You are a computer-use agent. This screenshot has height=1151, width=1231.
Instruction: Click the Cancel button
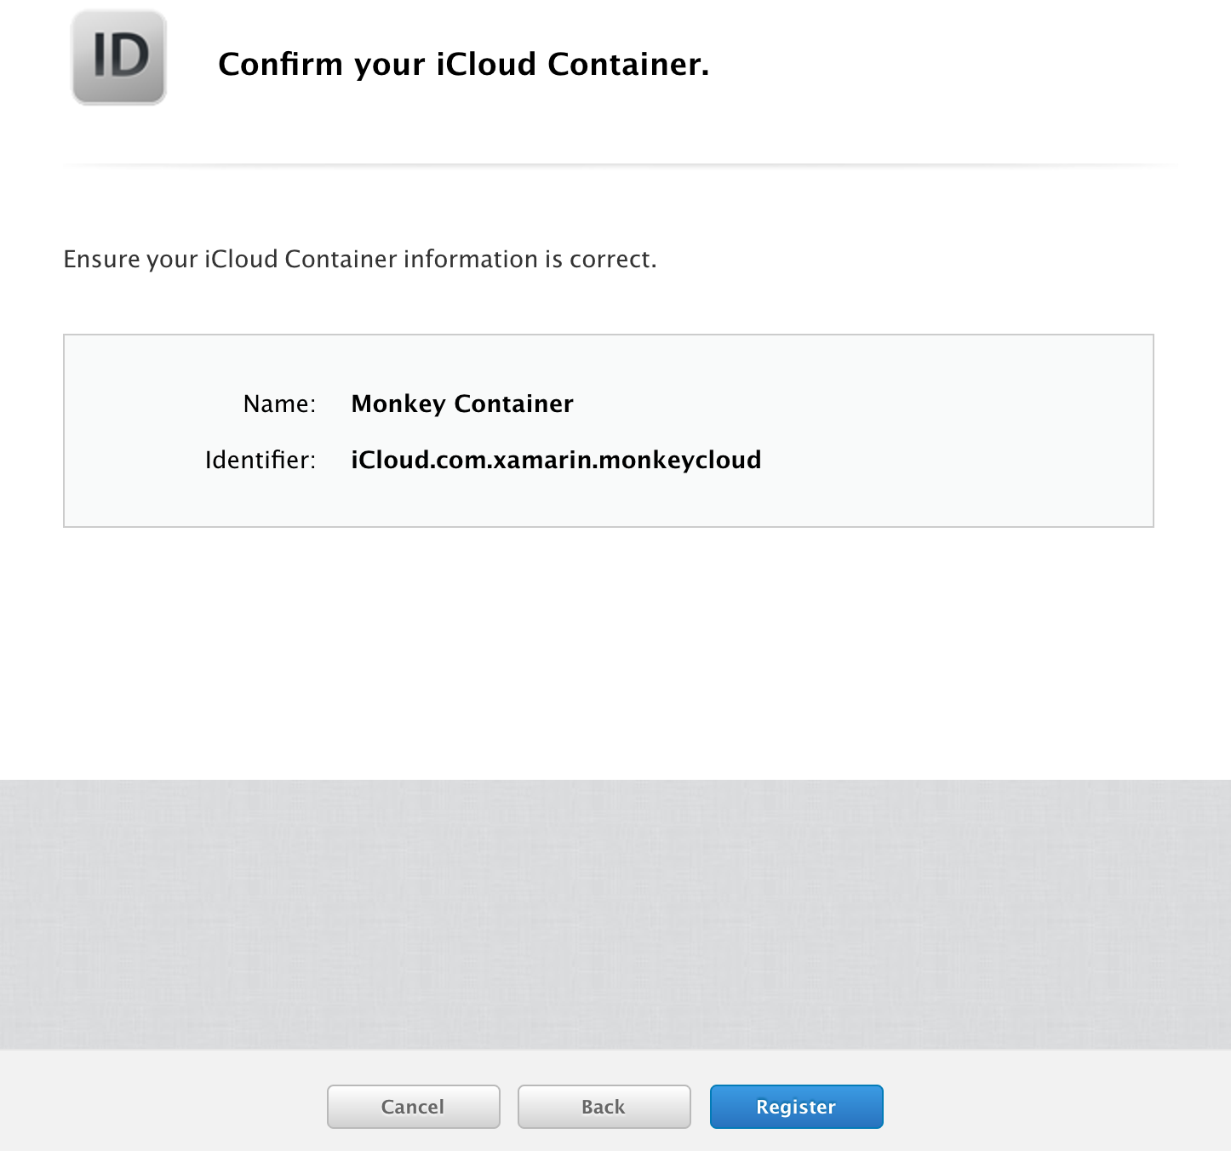(414, 1107)
